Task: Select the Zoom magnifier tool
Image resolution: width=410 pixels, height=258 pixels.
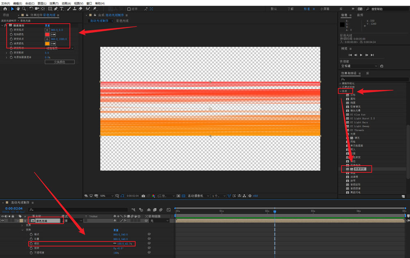Action: (x=24, y=9)
